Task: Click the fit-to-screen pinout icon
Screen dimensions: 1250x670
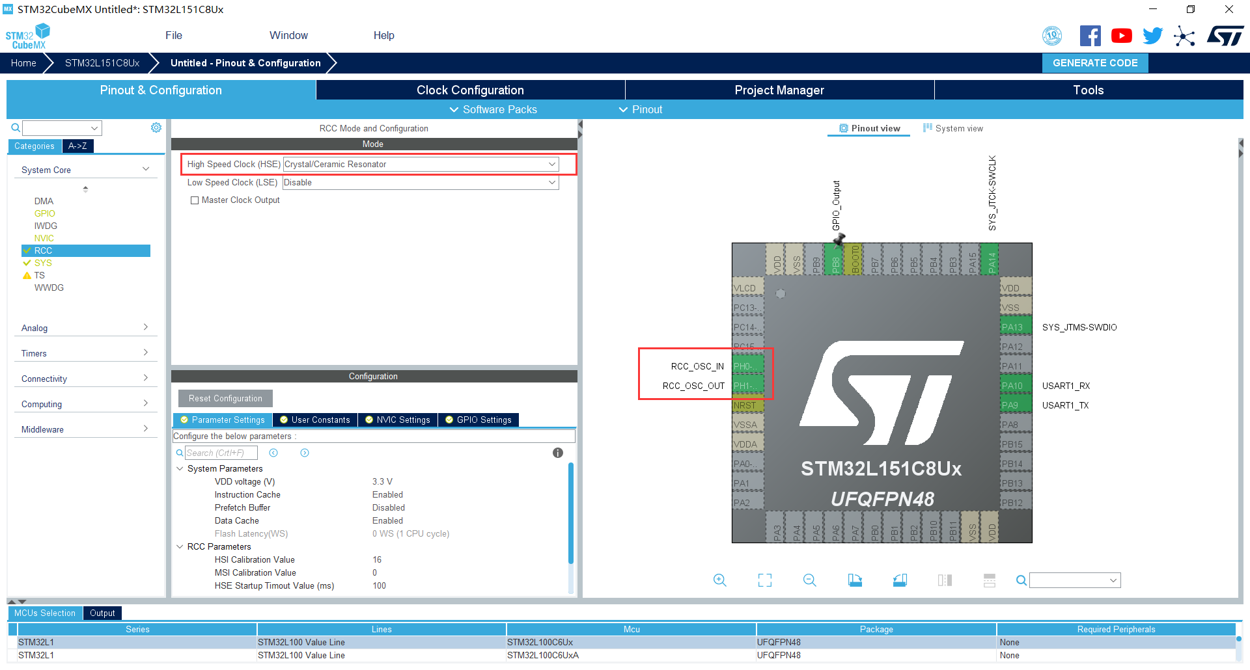Action: [x=765, y=580]
